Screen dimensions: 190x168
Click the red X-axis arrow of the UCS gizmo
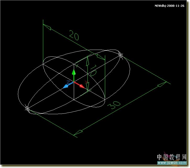(80, 85)
